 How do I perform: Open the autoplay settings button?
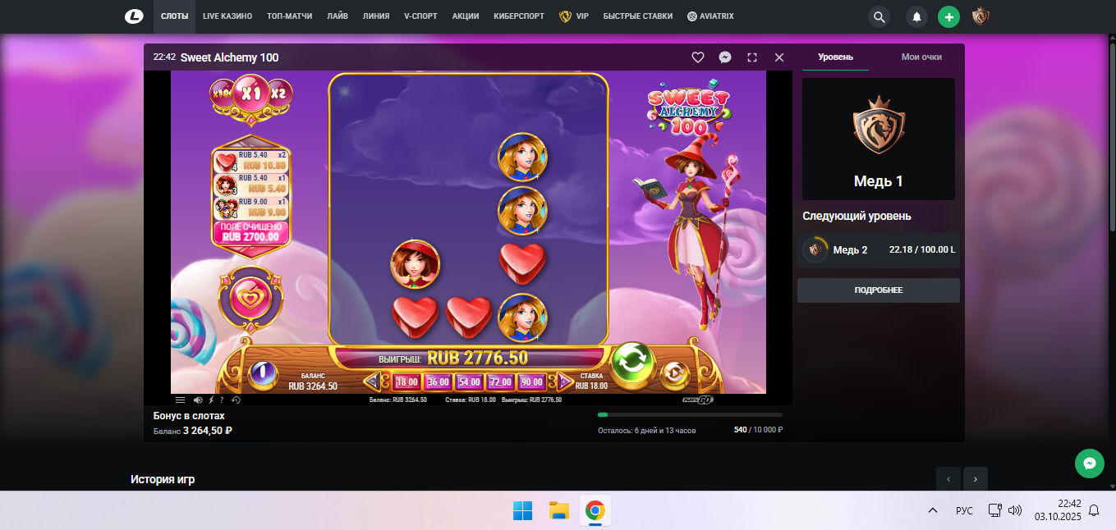tap(673, 374)
